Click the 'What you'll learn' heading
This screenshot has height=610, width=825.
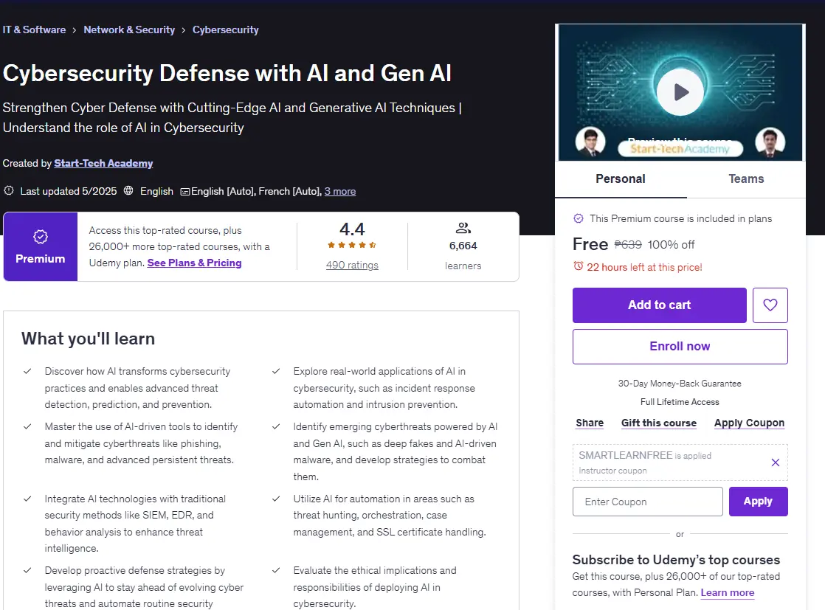point(89,339)
